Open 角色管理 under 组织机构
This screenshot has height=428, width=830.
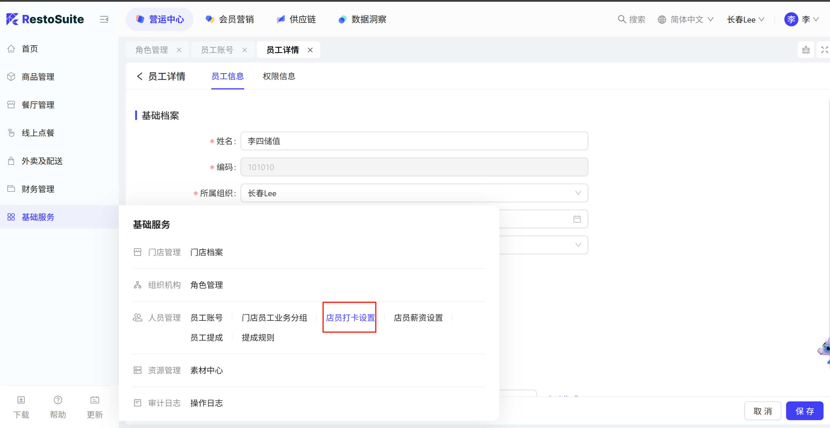point(207,285)
